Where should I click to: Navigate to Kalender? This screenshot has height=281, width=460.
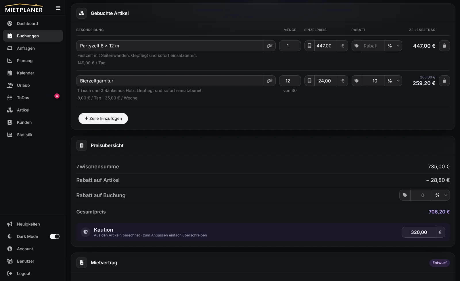[33, 73]
